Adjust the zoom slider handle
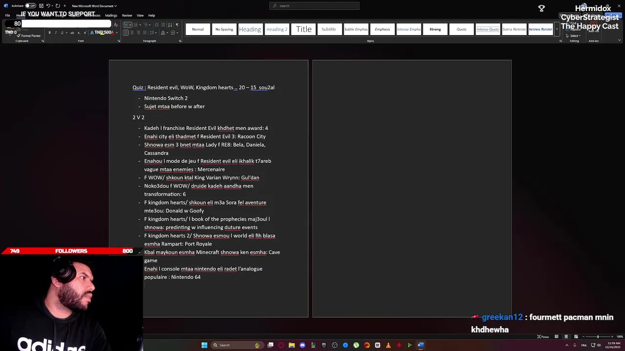This screenshot has width=625, height=351. (x=598, y=336)
